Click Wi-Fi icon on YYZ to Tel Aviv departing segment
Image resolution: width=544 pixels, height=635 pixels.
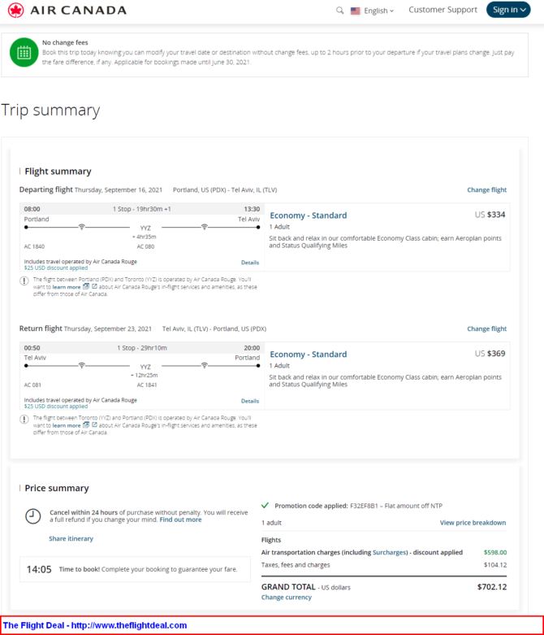[x=205, y=227]
